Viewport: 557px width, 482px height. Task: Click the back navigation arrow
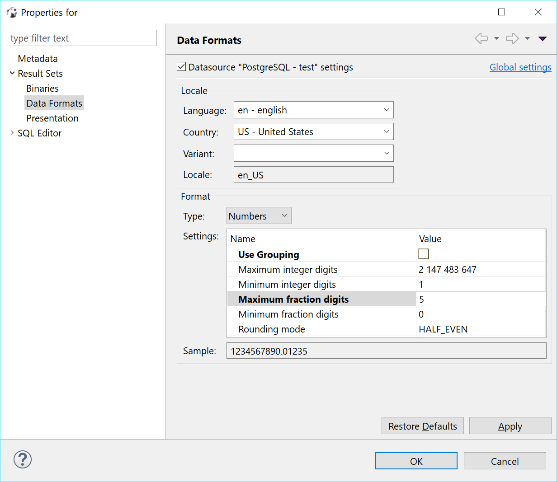point(481,38)
